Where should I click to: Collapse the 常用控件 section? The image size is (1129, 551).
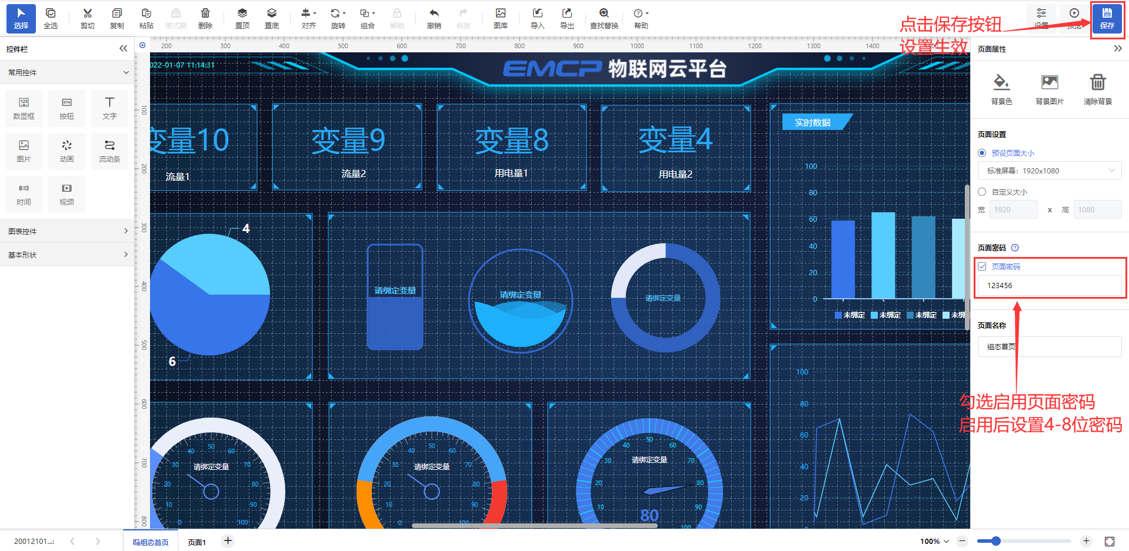coord(126,72)
